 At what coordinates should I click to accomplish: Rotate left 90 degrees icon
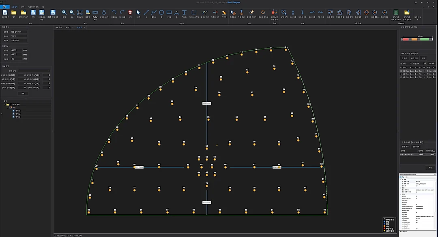(375, 13)
